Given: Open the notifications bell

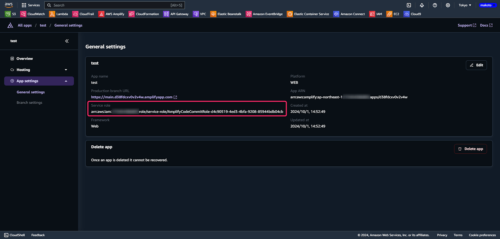Looking at the screenshot, I should point(422,5).
